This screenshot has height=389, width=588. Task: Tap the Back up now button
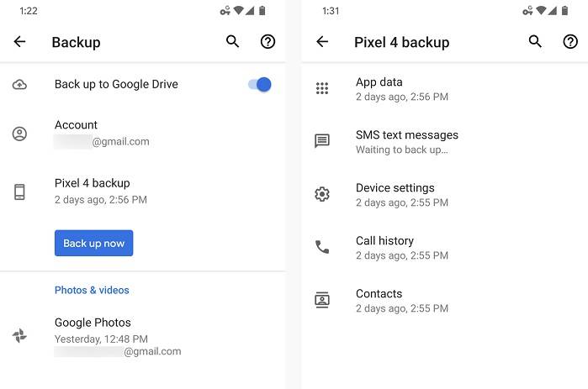coord(93,243)
